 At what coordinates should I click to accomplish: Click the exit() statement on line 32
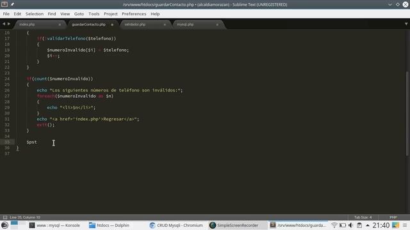coord(45,125)
